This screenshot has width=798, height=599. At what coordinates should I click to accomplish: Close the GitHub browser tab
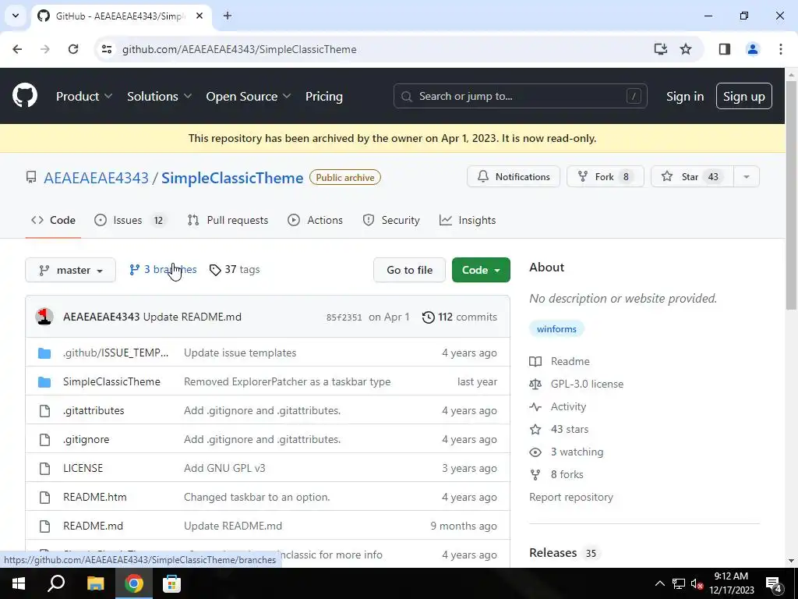199,16
